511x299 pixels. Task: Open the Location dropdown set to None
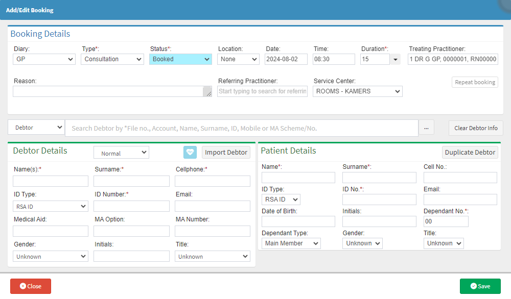[239, 59]
